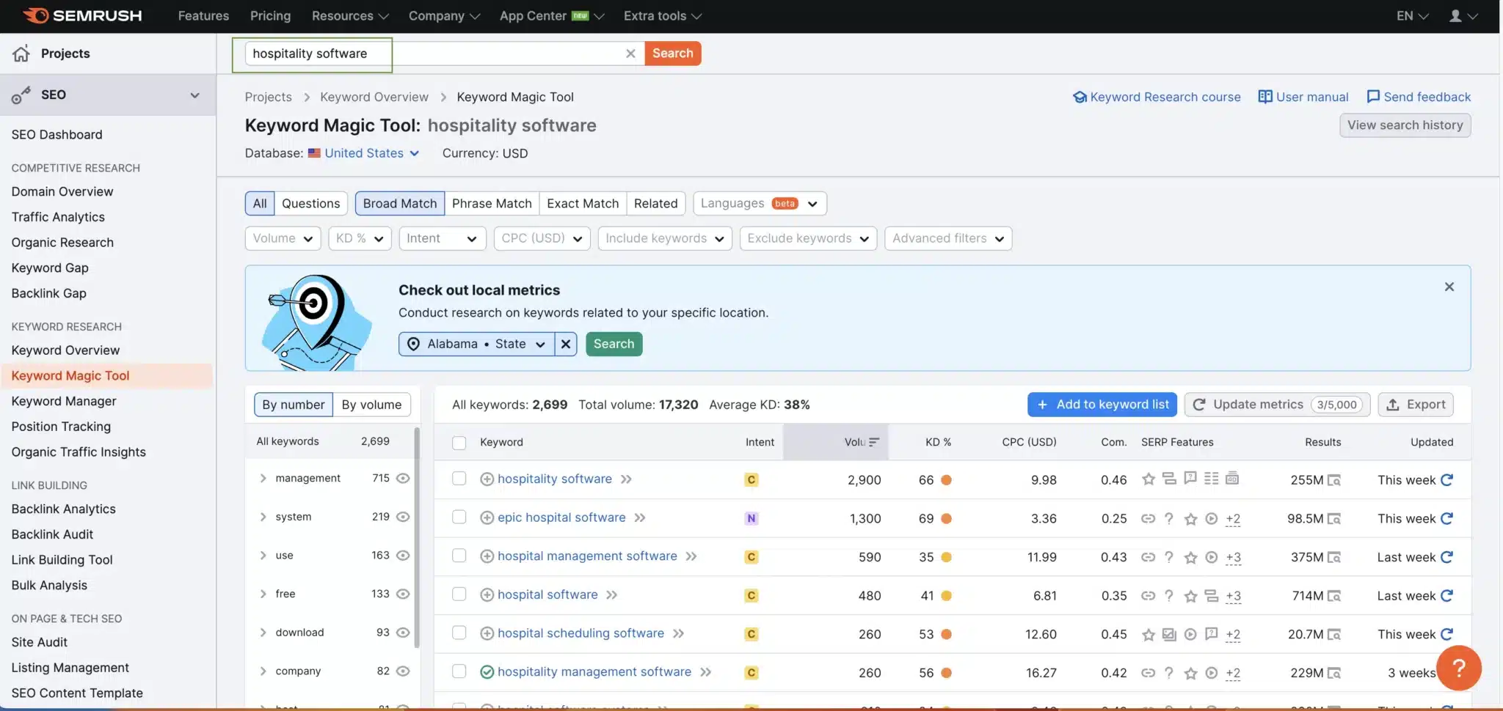Refresh metrics for hospitality software row
Viewport: 1503px width, 711px height.
point(1446,479)
